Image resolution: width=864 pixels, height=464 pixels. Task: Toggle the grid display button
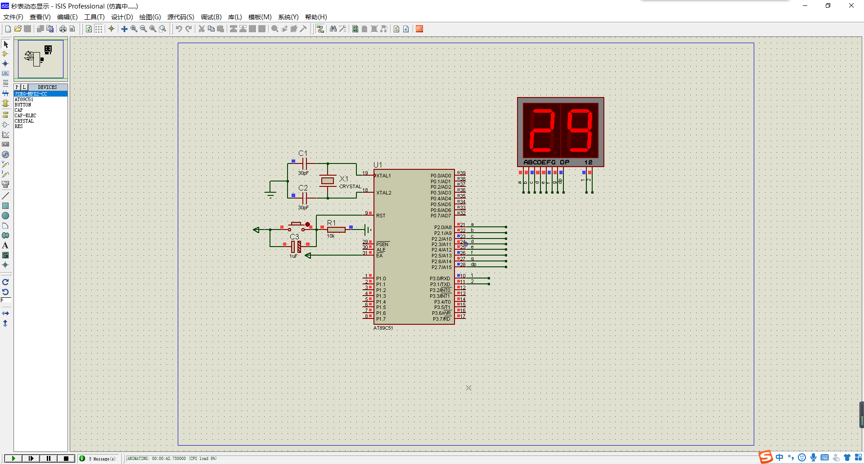(x=99, y=29)
